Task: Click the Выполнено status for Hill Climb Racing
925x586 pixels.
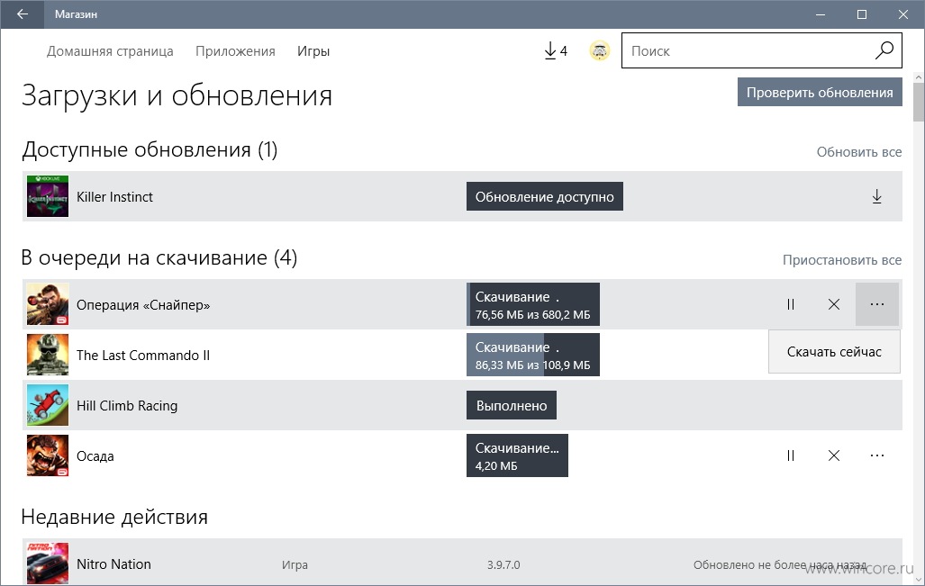Action: point(512,405)
